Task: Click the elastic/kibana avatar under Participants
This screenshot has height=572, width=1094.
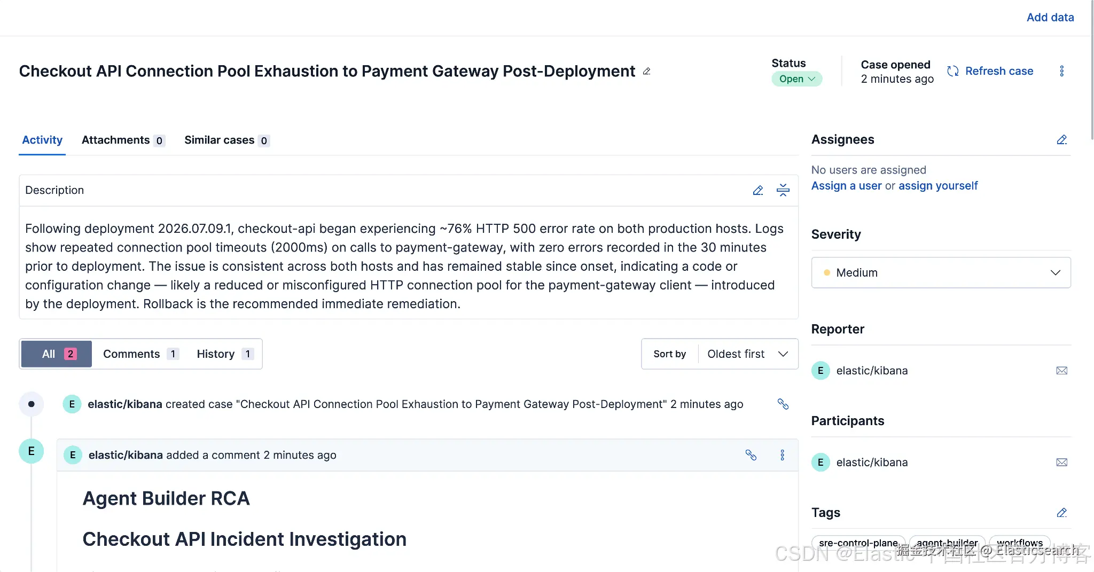Action: tap(820, 463)
